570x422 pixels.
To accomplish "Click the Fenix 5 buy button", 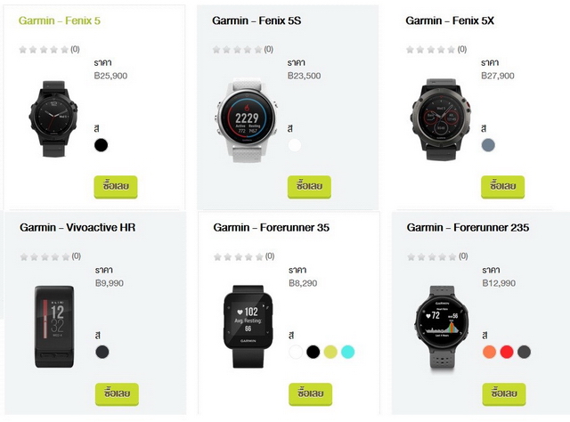I will [116, 187].
